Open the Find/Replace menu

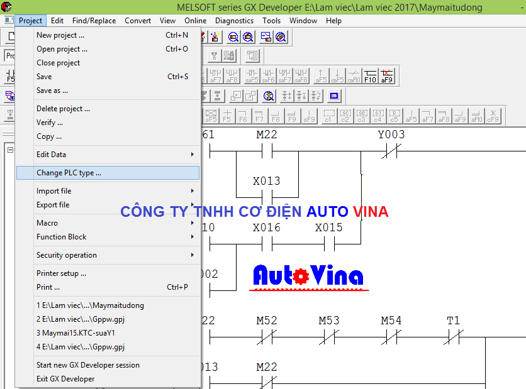94,21
